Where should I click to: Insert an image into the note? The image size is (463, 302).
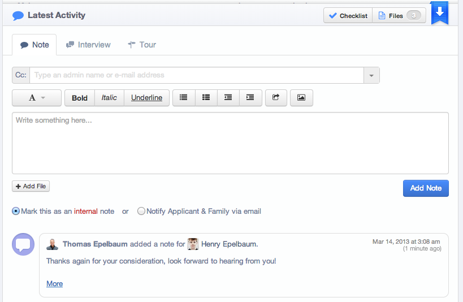coord(301,97)
